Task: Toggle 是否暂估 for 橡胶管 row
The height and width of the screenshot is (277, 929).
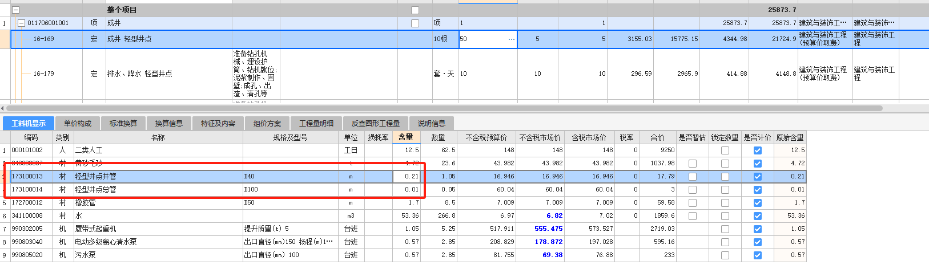Action: [x=693, y=203]
